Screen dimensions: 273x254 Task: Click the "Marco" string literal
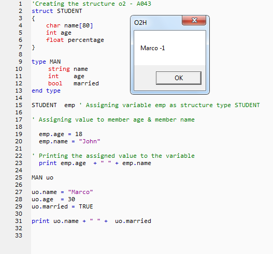click(x=80, y=192)
